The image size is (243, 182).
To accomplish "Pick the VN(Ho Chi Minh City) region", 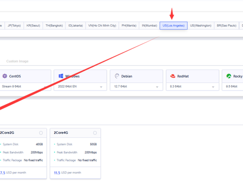I will pyautogui.click(x=102, y=26).
